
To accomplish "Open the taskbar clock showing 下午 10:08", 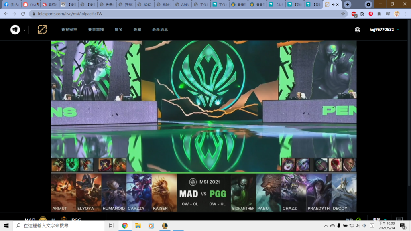I will [x=387, y=225].
